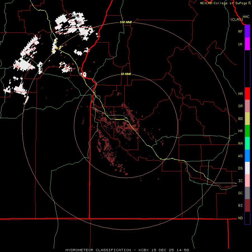Click the UK legend label
This screenshot has width=252, height=252.
pyautogui.click(x=240, y=44)
